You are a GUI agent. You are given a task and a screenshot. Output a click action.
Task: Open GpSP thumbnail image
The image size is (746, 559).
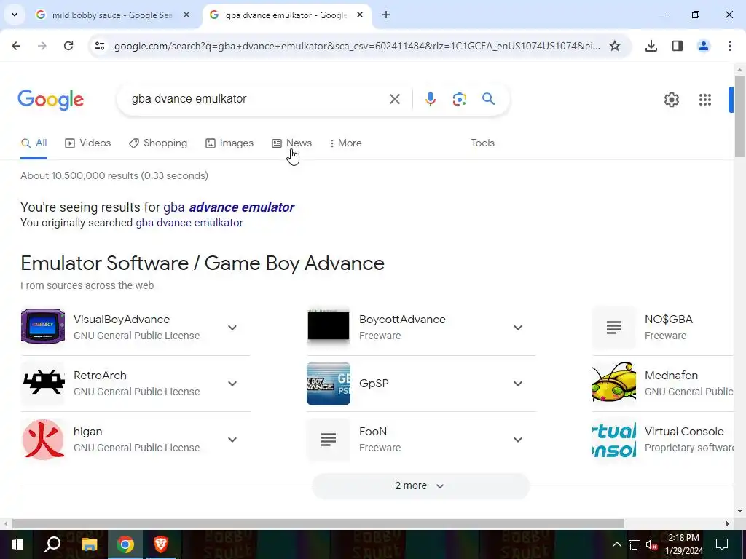pos(329,384)
